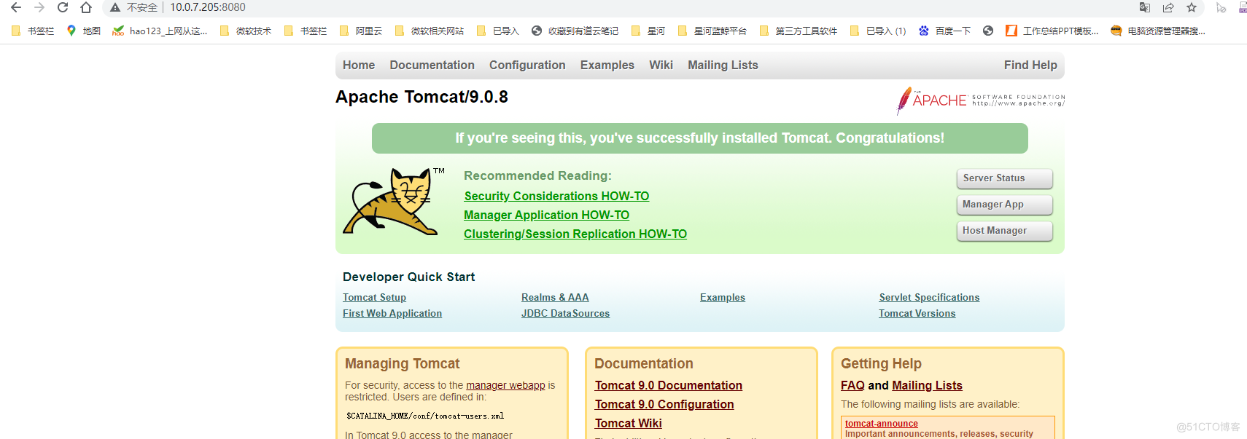This screenshot has width=1247, height=439.
Task: Click the Manager App button
Action: (1004, 205)
